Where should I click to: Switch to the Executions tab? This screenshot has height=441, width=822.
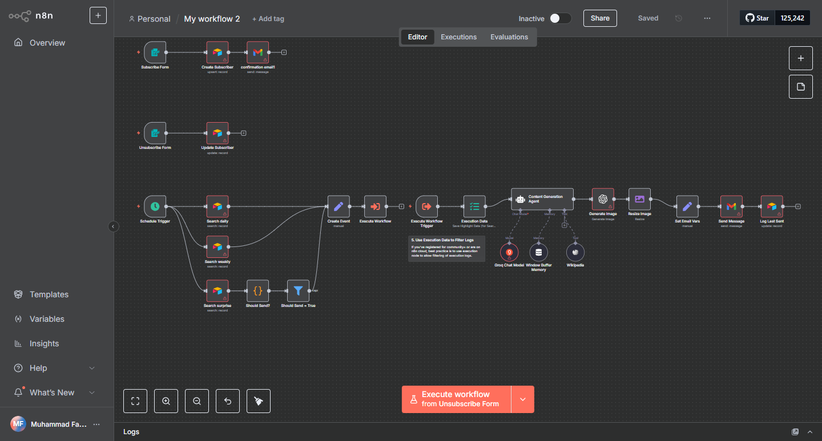click(x=458, y=37)
